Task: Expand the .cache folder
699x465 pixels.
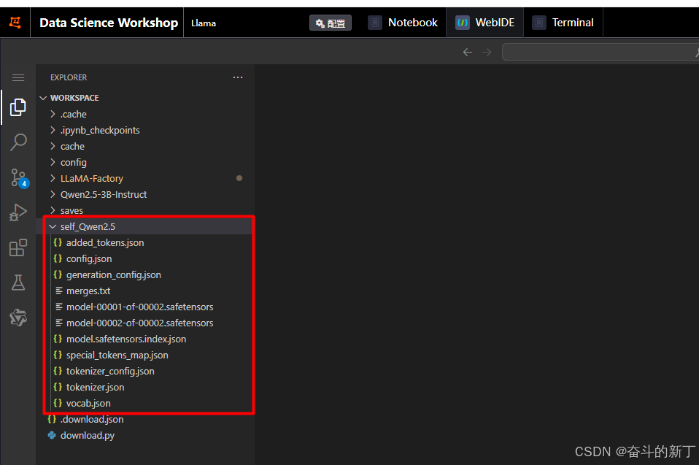Action: pos(145,114)
